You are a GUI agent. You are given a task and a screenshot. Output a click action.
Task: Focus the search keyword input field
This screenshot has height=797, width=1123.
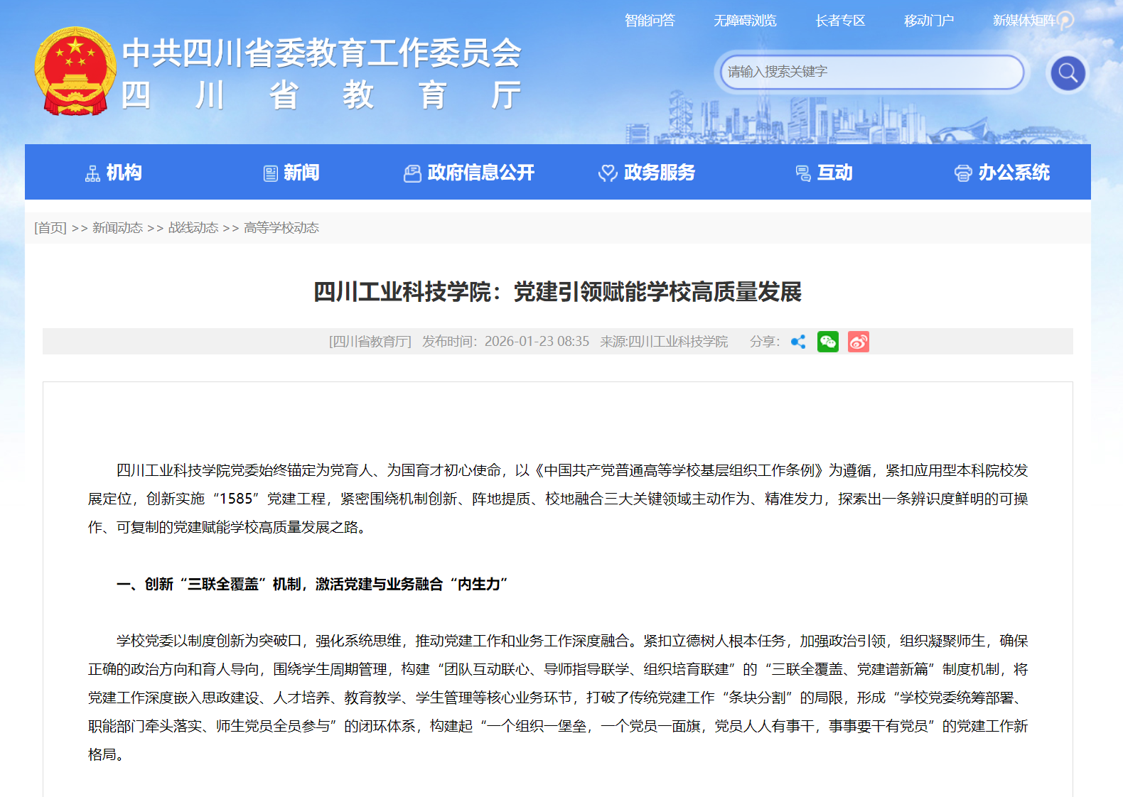tap(871, 72)
